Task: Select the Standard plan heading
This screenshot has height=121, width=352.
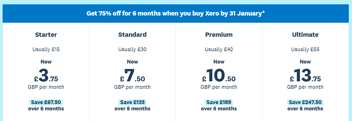Action: pyautogui.click(x=132, y=35)
